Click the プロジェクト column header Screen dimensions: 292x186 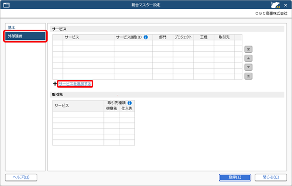coord(183,37)
